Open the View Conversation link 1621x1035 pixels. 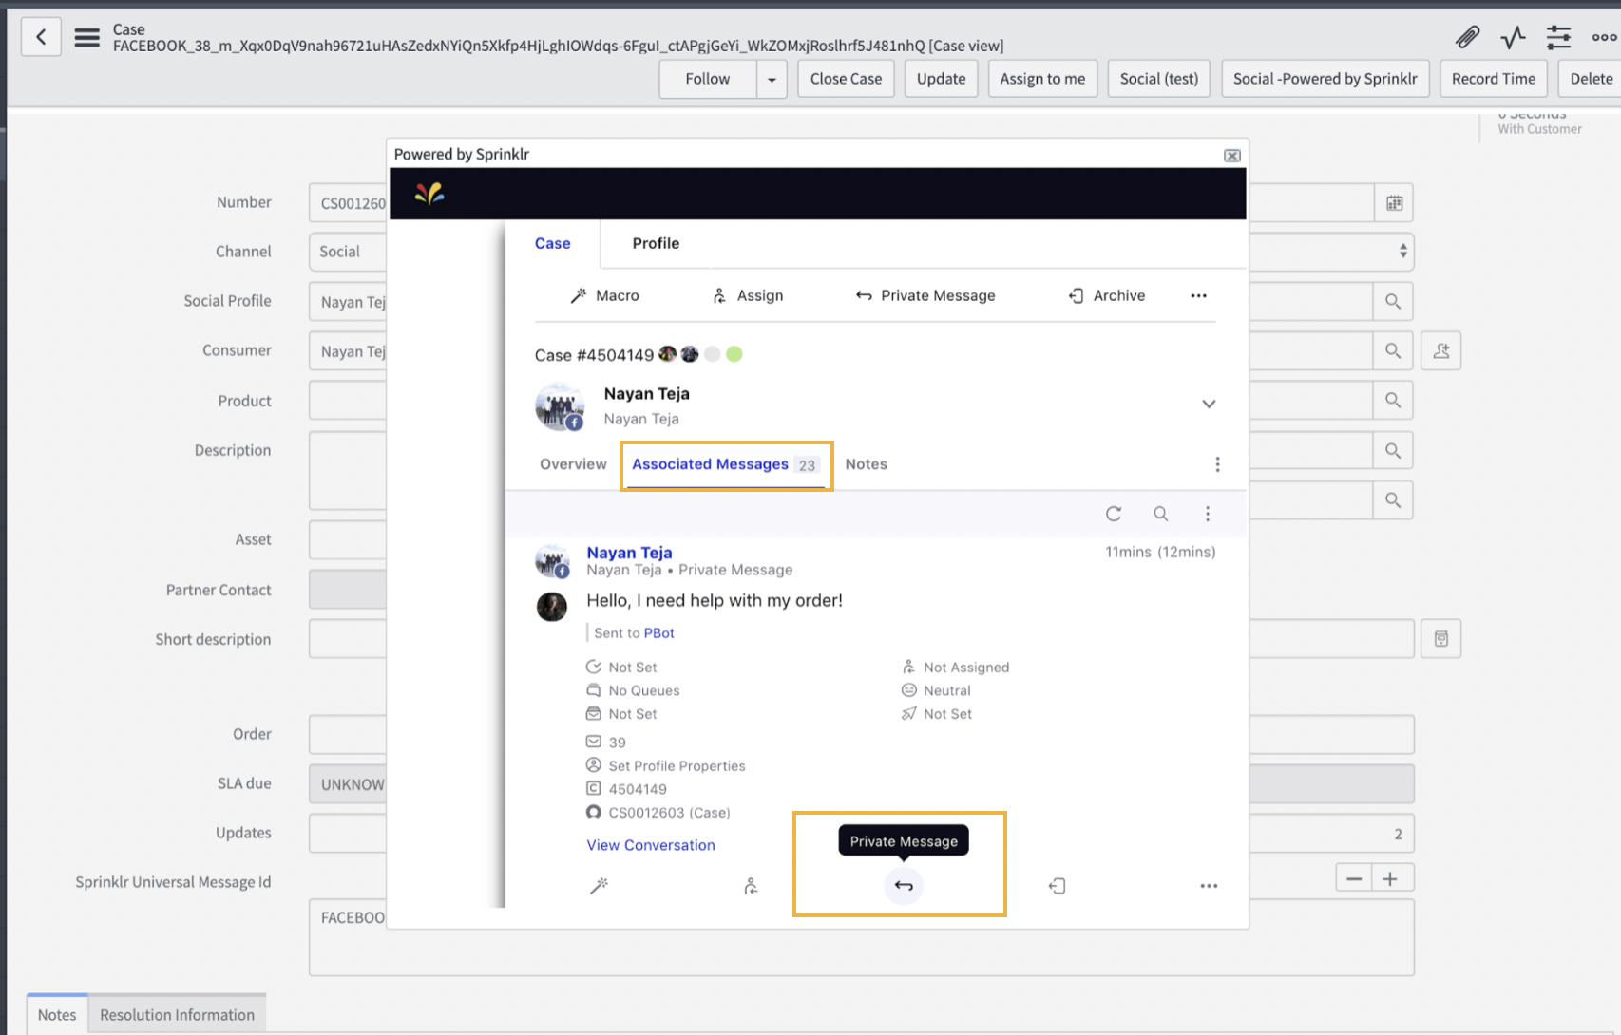pyautogui.click(x=651, y=845)
